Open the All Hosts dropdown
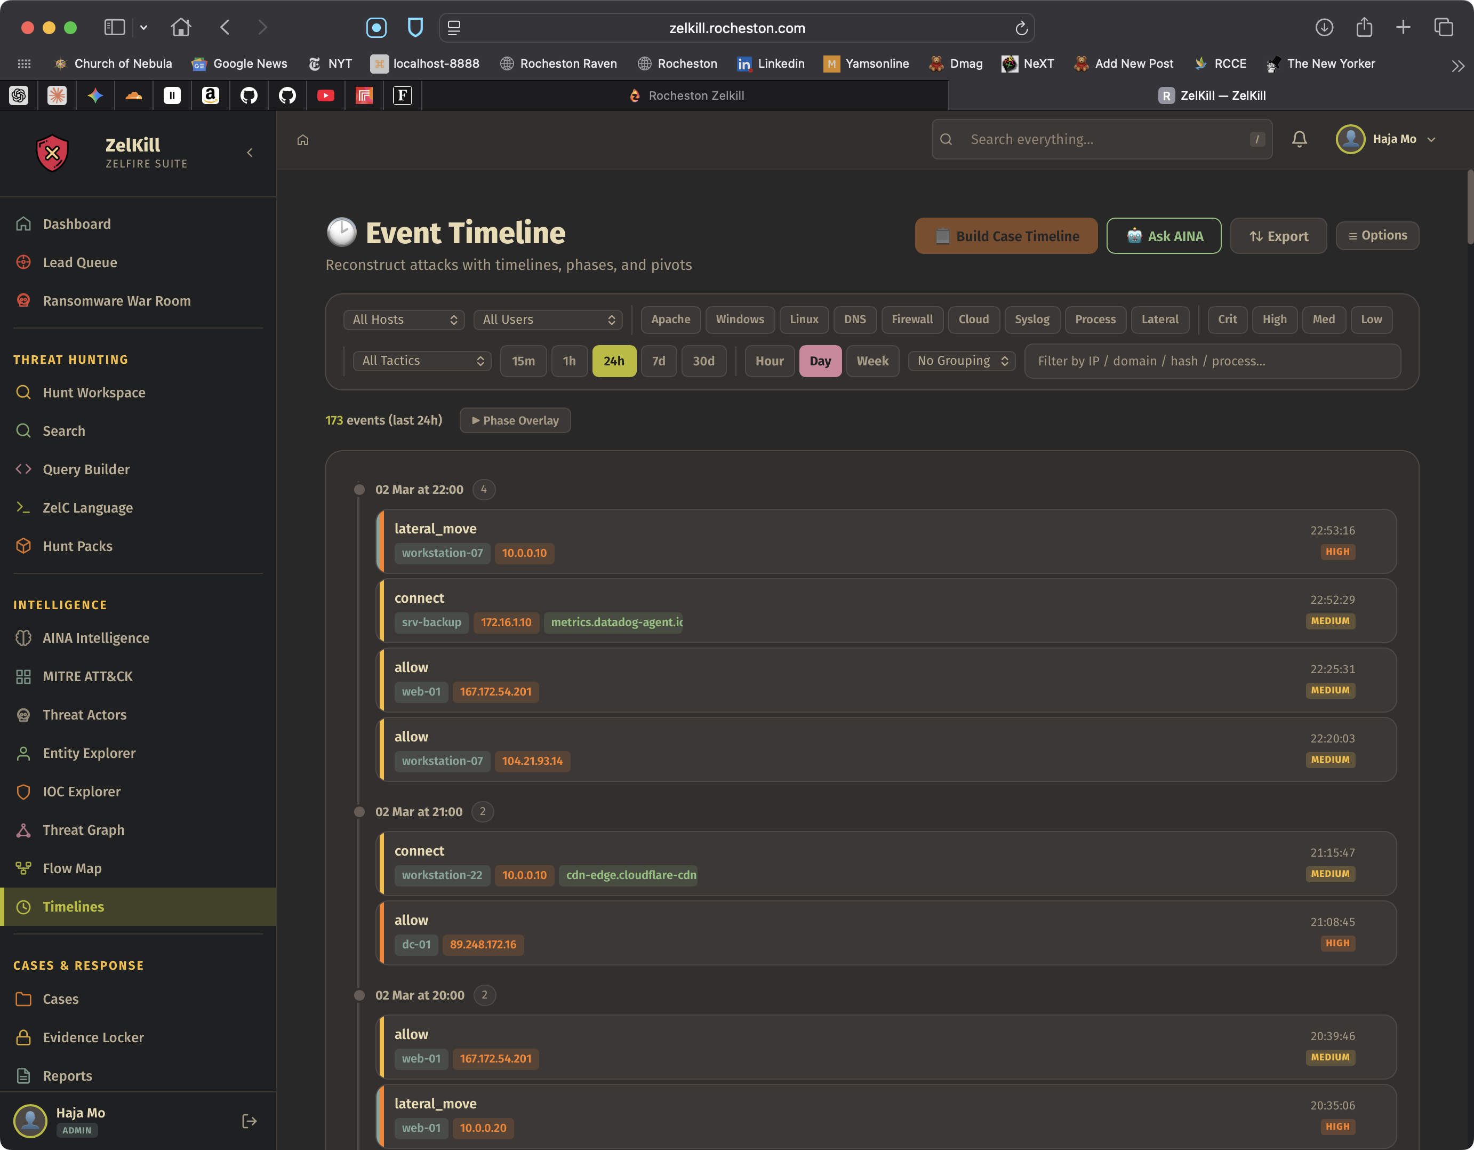1474x1150 pixels. [x=404, y=319]
